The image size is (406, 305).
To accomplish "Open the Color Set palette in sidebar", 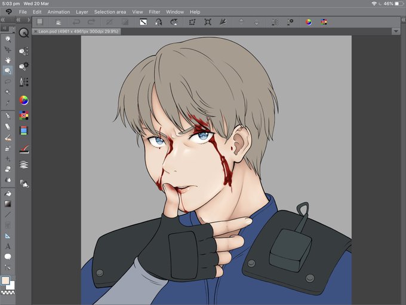I will pos(24,115).
